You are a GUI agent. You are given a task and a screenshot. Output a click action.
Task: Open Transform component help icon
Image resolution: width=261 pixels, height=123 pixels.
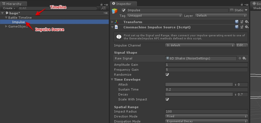point(236,22)
